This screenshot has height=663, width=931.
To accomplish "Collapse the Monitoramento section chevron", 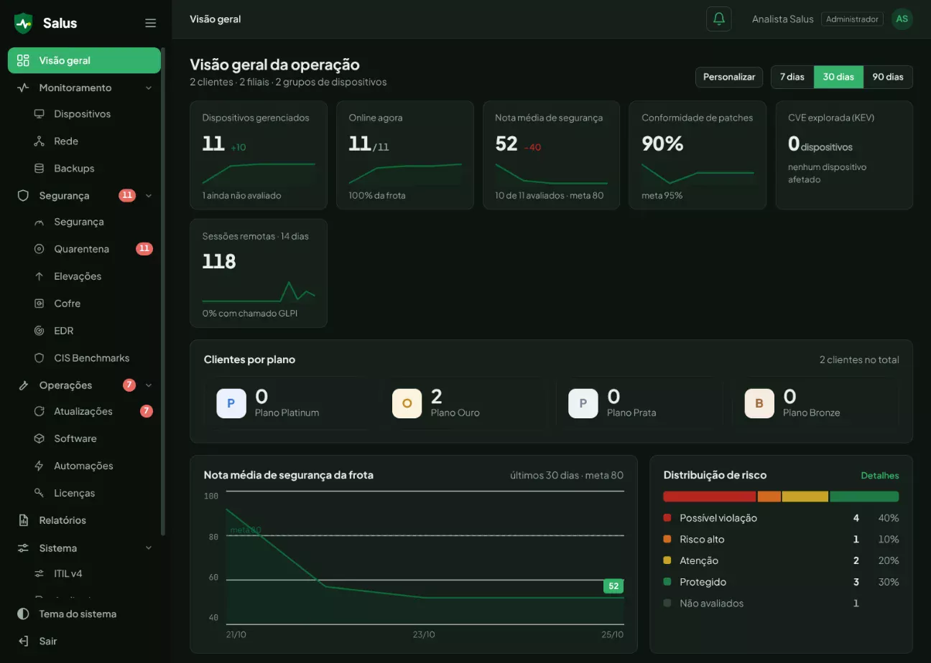I will [x=149, y=88].
